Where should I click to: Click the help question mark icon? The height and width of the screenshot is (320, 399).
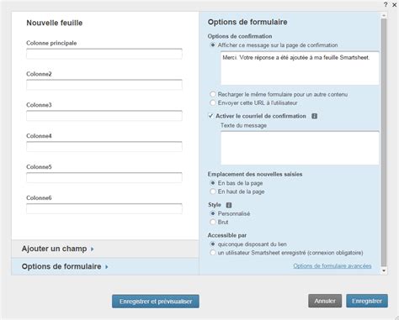pyautogui.click(x=386, y=5)
